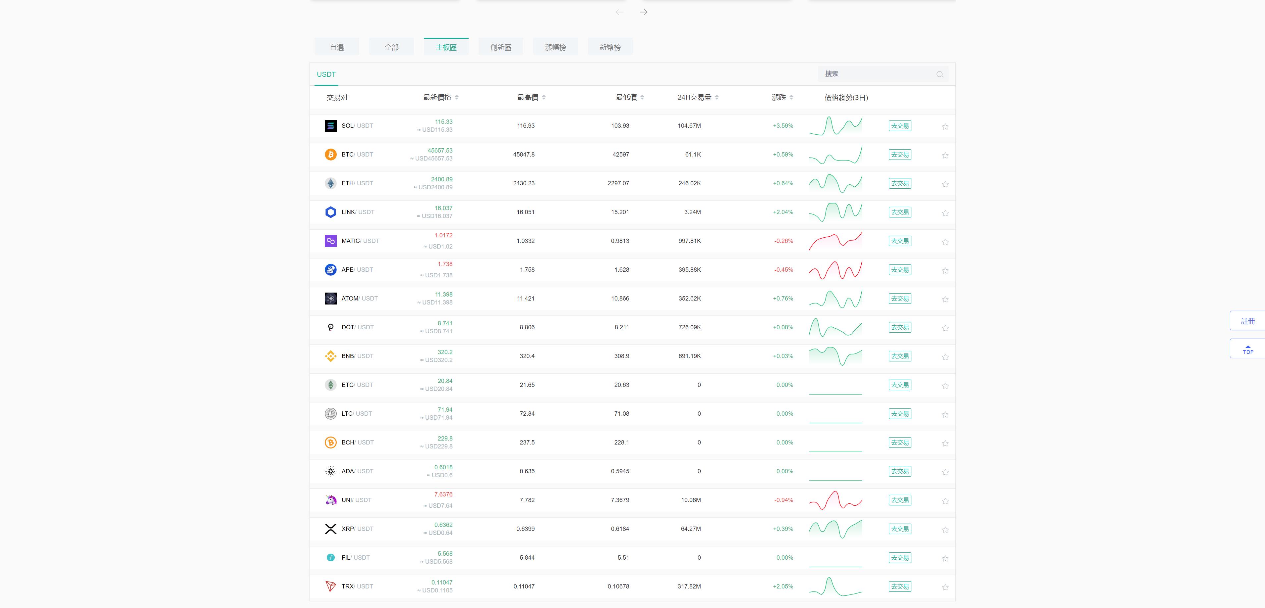Click SOL 24H volume 104.67M
The image size is (1265, 608).
(x=689, y=126)
